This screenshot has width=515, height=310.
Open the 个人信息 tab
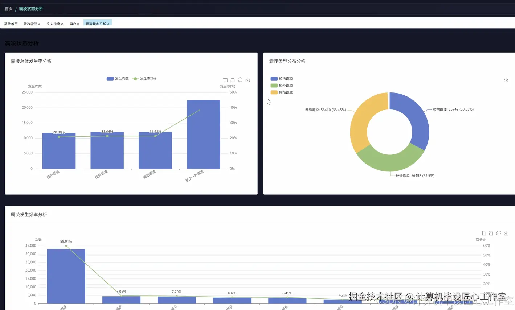[53, 24]
